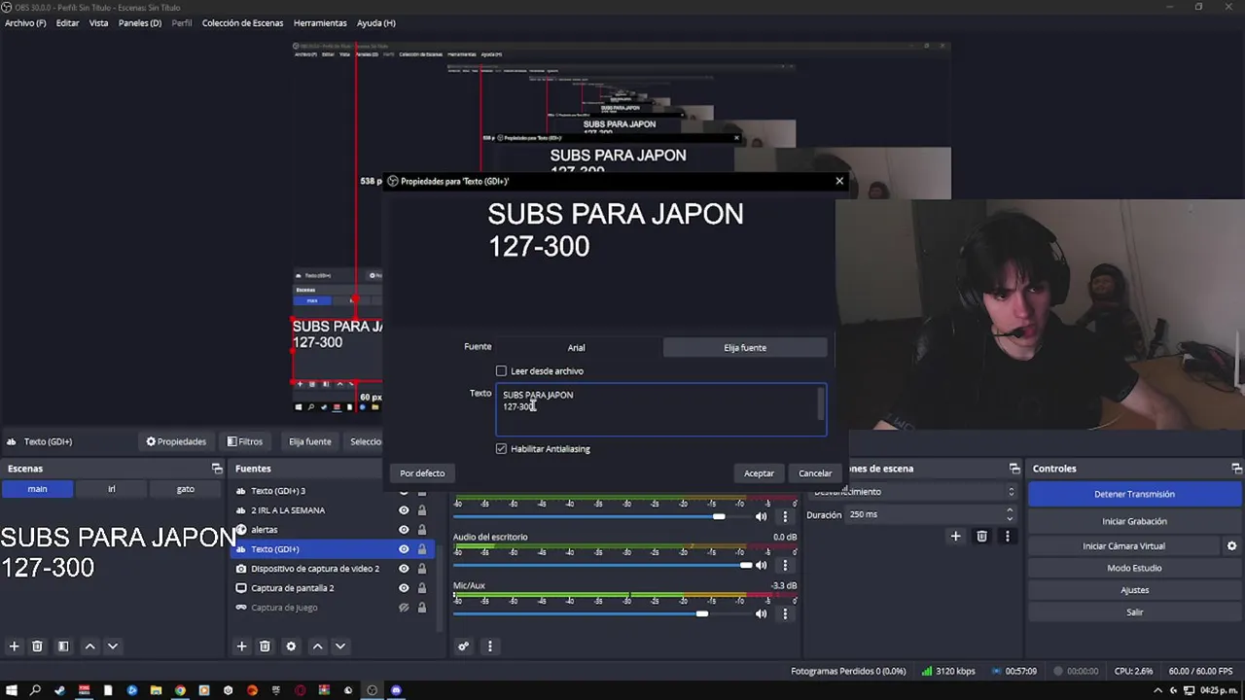
Task: Move the scene up with the arrow
Action: pos(89,647)
